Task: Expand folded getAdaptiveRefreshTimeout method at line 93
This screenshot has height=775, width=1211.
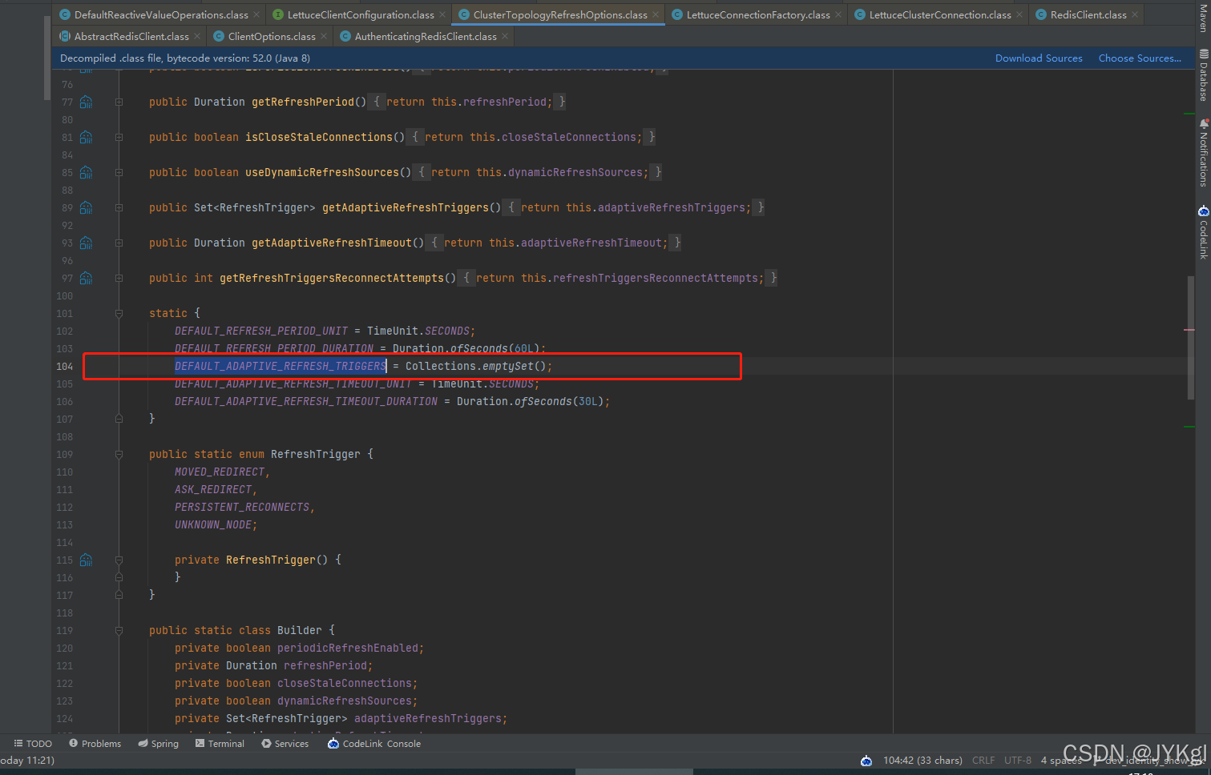Action: [119, 243]
